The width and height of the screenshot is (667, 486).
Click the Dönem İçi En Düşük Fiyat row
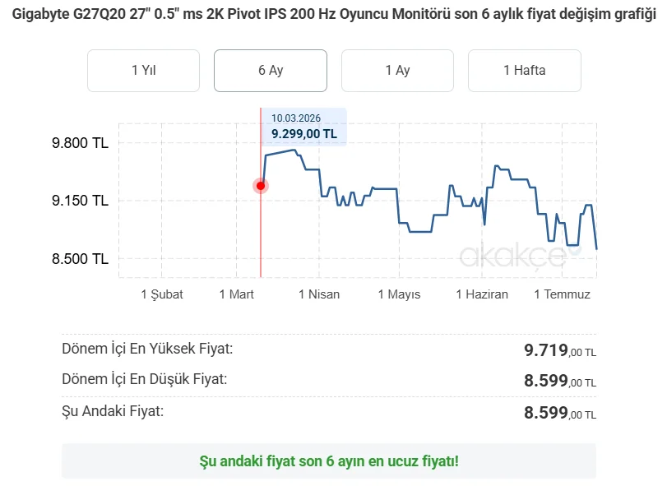point(329,380)
